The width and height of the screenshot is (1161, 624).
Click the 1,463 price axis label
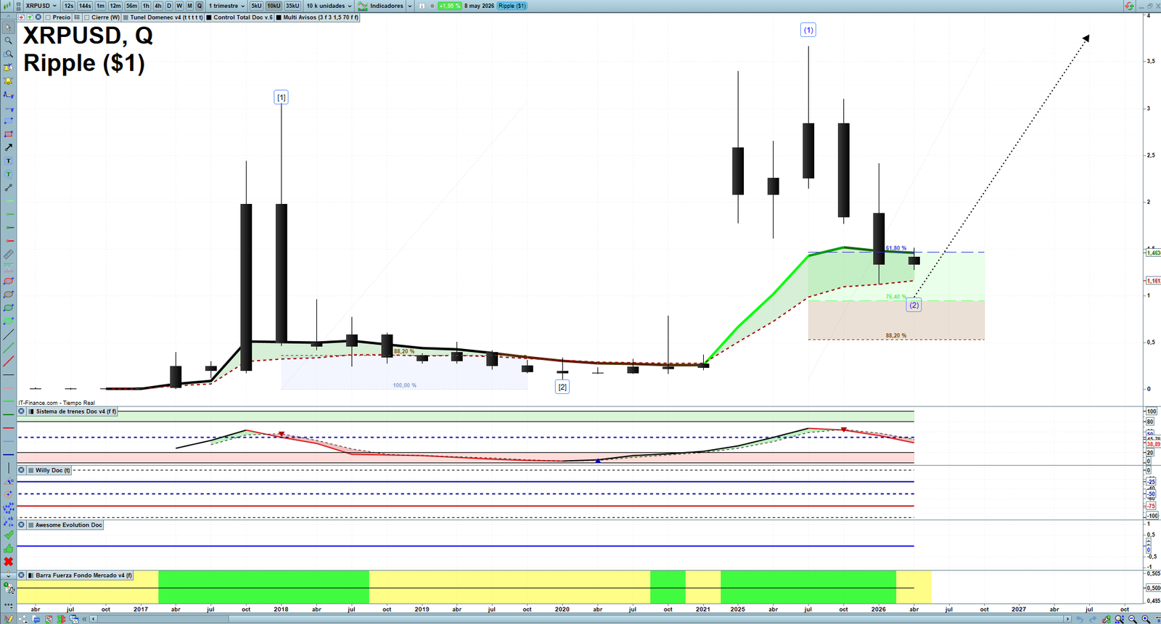1153,253
